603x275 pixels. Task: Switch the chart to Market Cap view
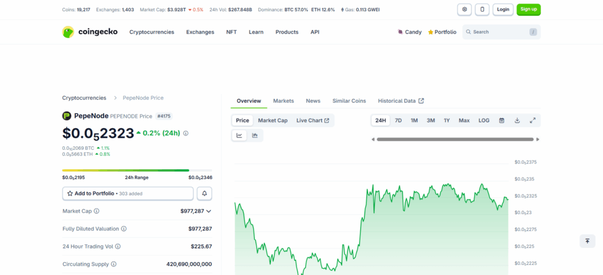(273, 120)
